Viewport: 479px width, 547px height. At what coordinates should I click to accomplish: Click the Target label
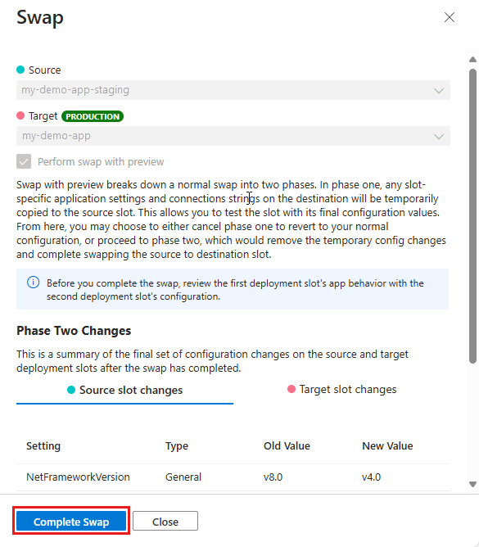[x=43, y=116]
